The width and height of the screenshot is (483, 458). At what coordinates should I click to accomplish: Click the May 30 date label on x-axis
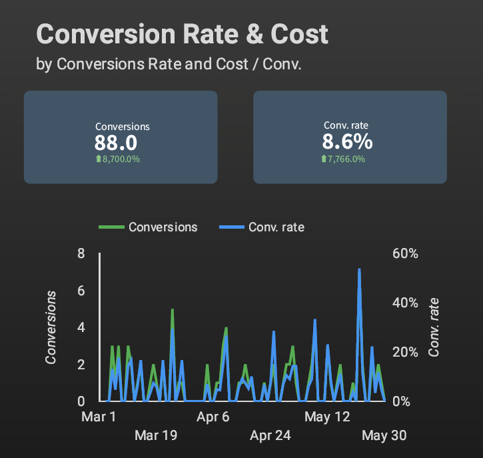[384, 435]
